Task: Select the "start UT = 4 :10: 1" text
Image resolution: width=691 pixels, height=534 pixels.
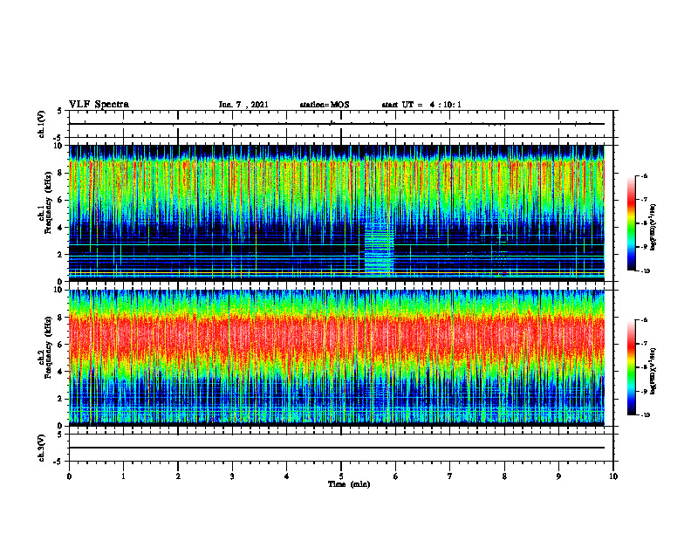Action: [421, 105]
